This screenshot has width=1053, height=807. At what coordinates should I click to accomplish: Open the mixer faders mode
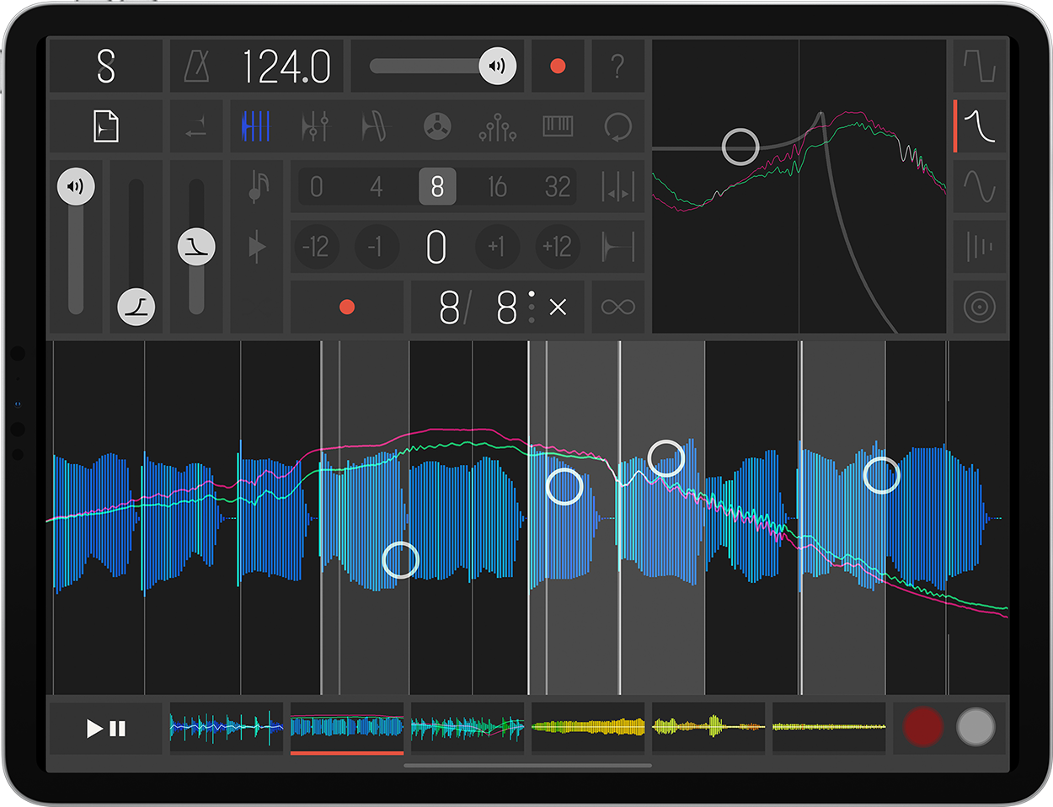pos(317,126)
